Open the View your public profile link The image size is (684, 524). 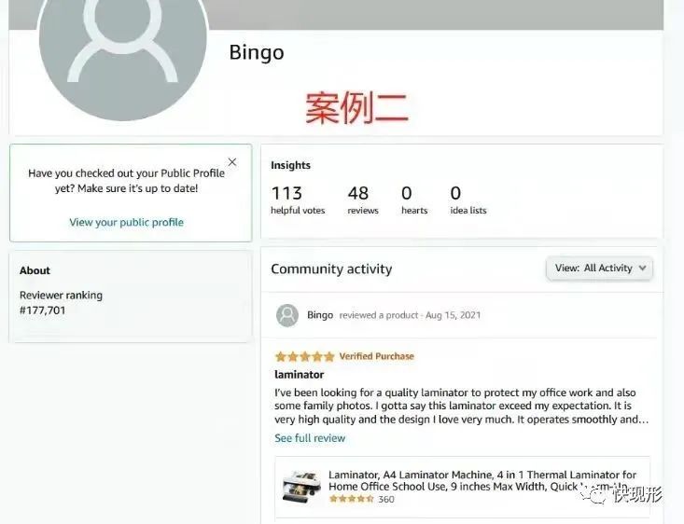coord(127,222)
